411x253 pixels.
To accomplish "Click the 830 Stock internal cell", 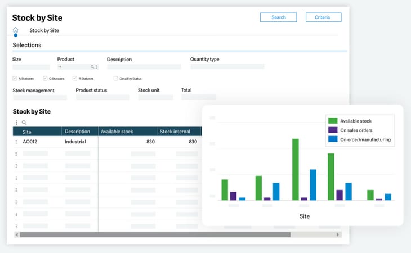I will click(193, 142).
